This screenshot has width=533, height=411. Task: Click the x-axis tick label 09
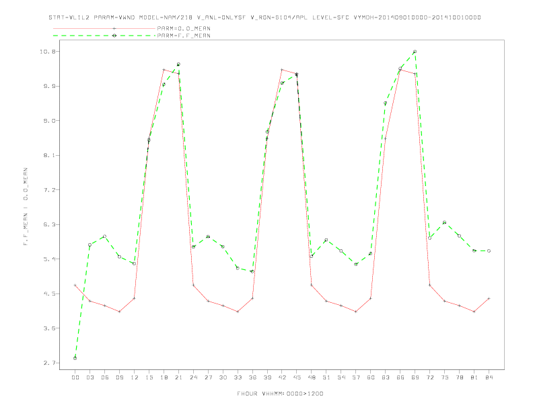(x=119, y=377)
